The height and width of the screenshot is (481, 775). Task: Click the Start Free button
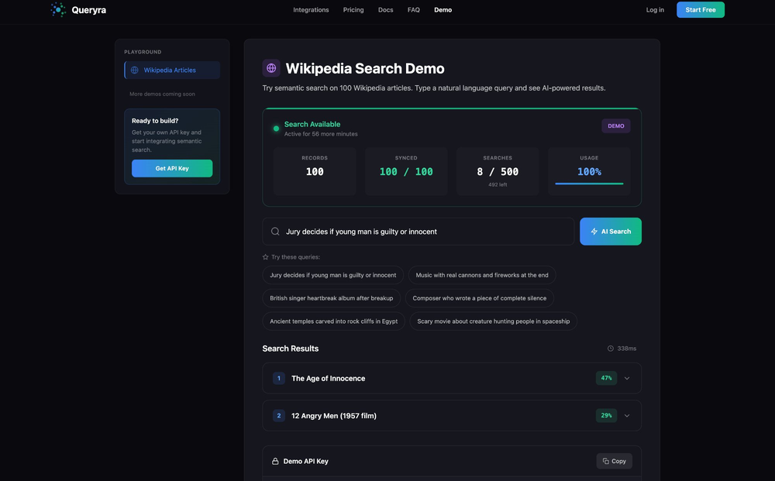[x=701, y=9]
